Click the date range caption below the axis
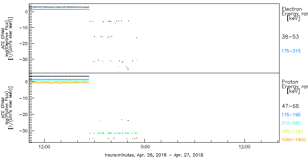 point(154,155)
